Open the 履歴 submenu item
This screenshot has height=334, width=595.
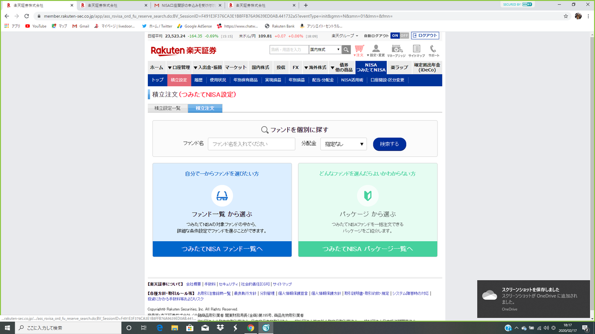[198, 80]
